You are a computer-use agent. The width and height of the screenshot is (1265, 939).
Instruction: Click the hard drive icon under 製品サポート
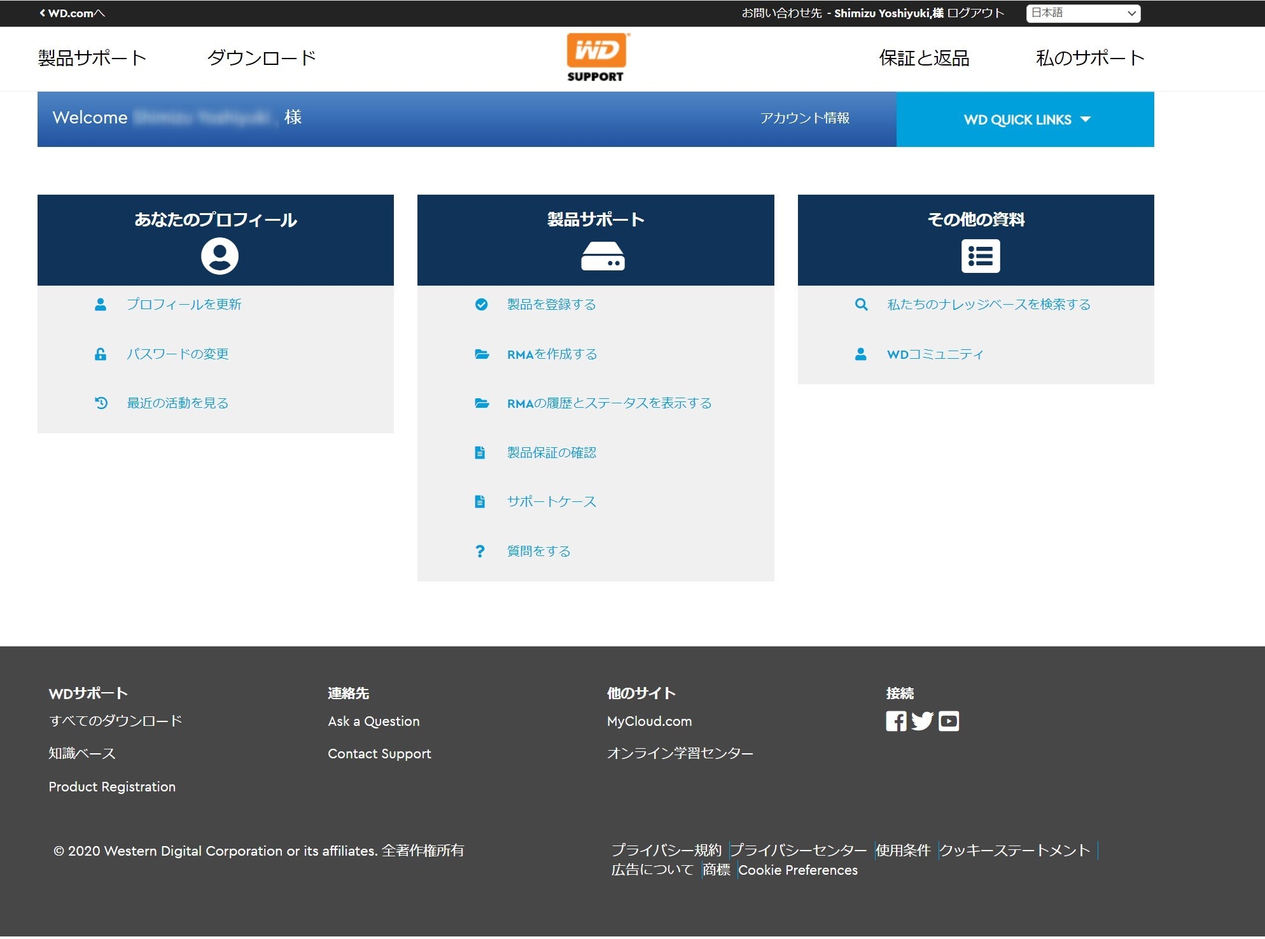pos(603,256)
